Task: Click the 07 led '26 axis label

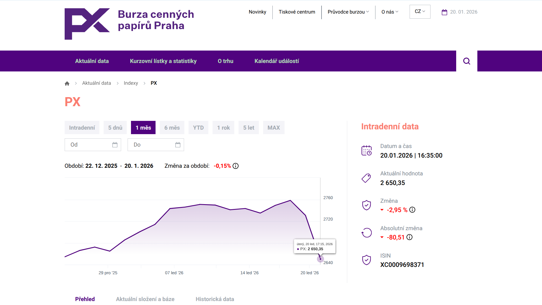Action: point(174,273)
